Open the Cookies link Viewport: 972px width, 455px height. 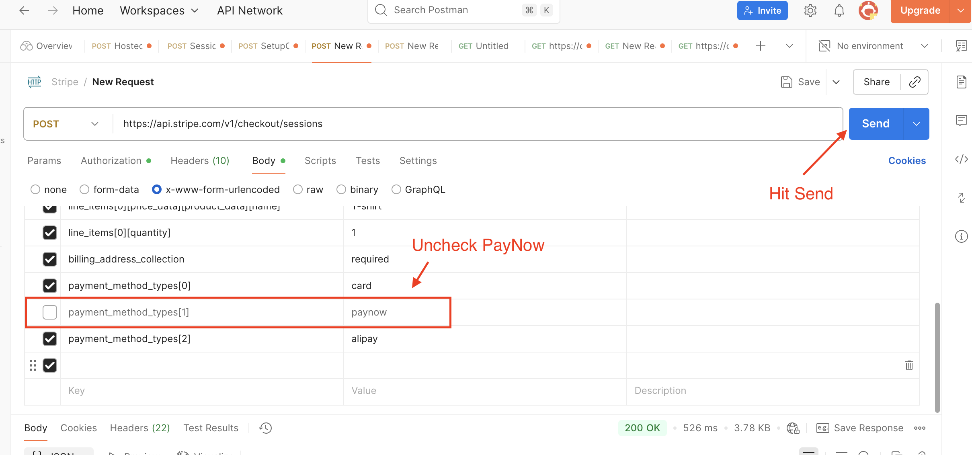pyautogui.click(x=907, y=161)
